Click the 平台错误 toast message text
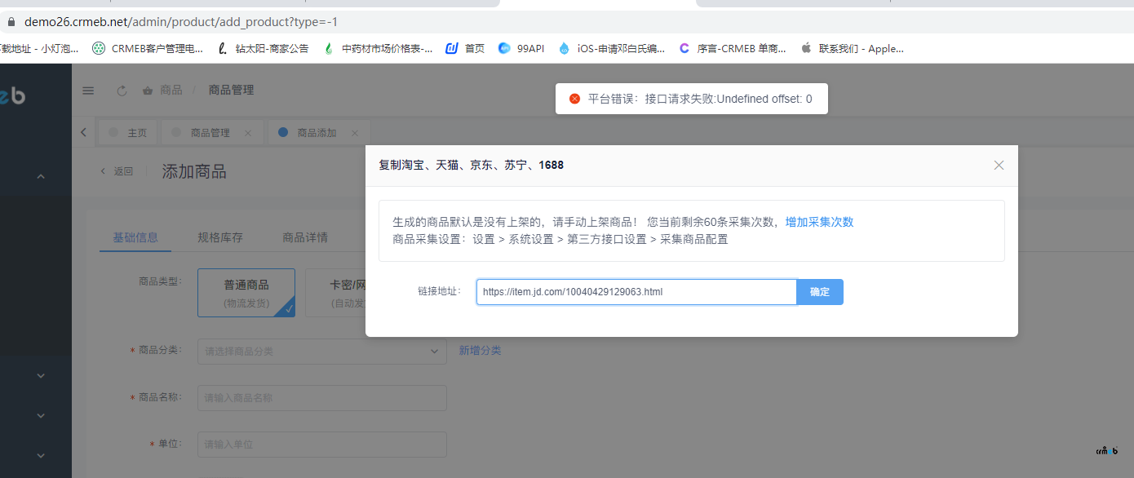 coord(700,99)
